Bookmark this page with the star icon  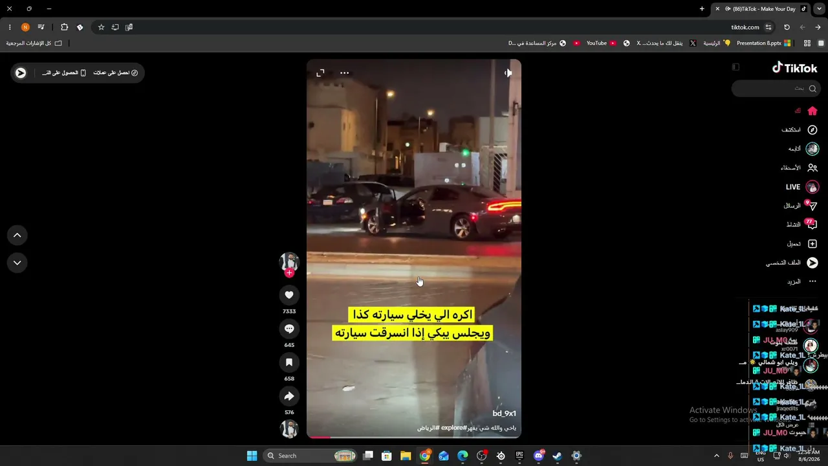click(x=101, y=27)
